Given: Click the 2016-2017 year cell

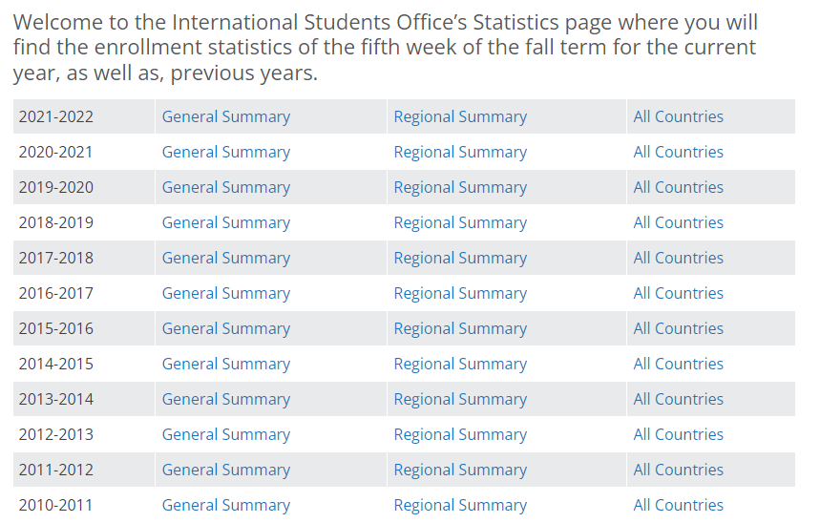Looking at the screenshot, I should coord(55,293).
